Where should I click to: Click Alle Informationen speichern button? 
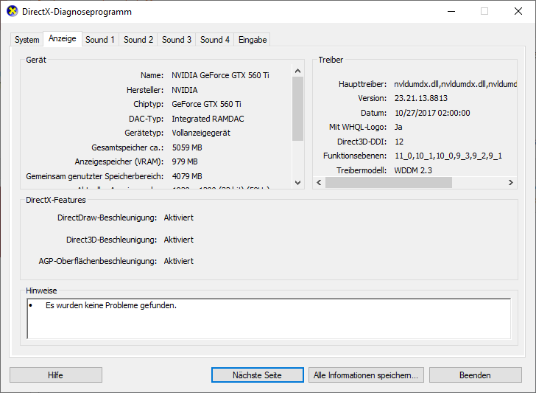coord(366,375)
